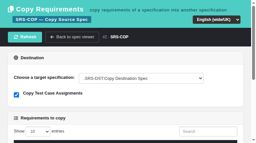Image resolution: width=256 pixels, height=143 pixels.
Task: Uncheck Copy Test Case Assignments checkbox
Action: [x=16, y=95]
